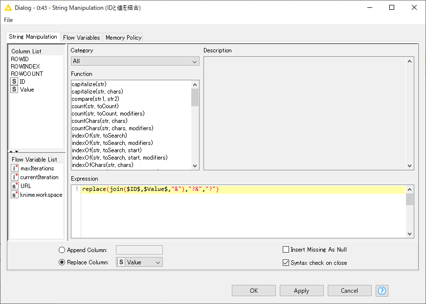
Task: Click the Description pane scroll down arrow
Action: [x=410, y=165]
